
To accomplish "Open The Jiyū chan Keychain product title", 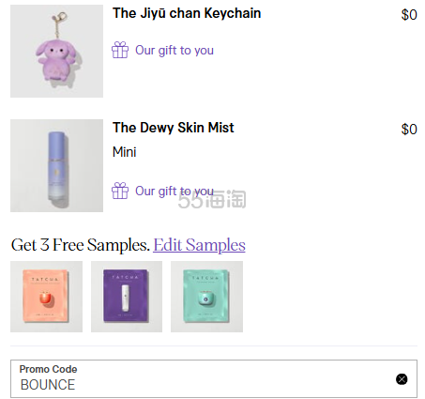I will (x=187, y=13).
